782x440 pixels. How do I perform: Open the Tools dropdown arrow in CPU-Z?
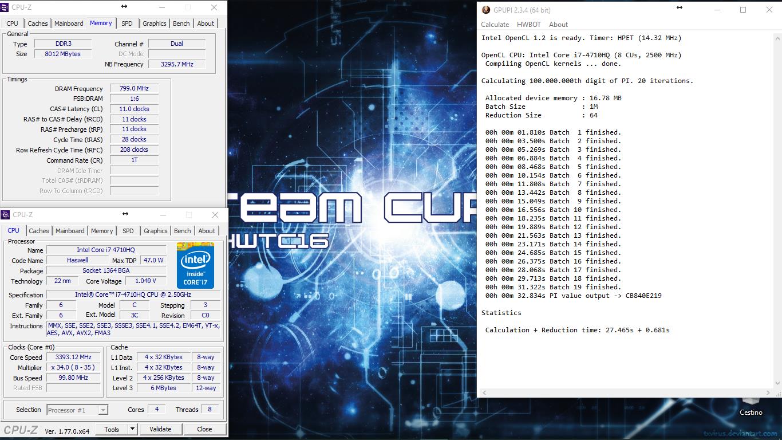coord(132,429)
